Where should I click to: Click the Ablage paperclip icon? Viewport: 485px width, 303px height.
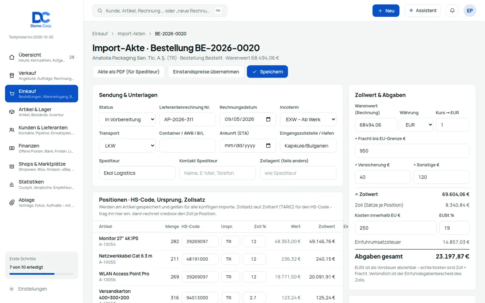click(x=12, y=203)
